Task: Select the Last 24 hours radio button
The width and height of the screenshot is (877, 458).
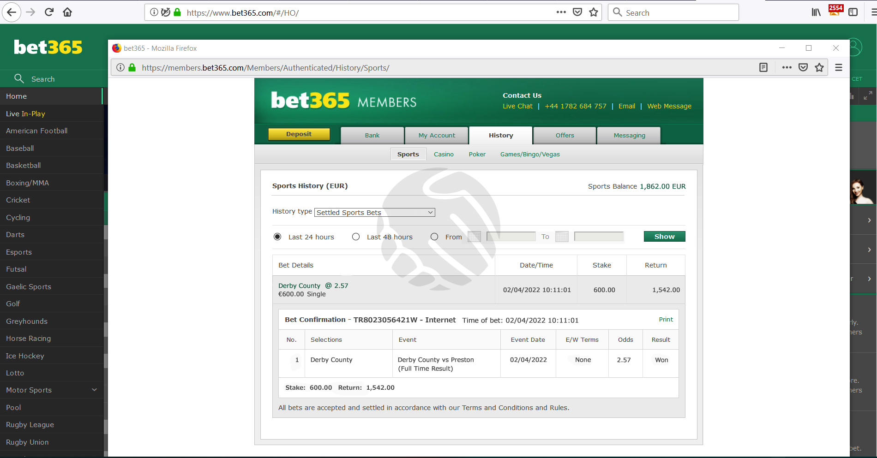Action: (277, 237)
